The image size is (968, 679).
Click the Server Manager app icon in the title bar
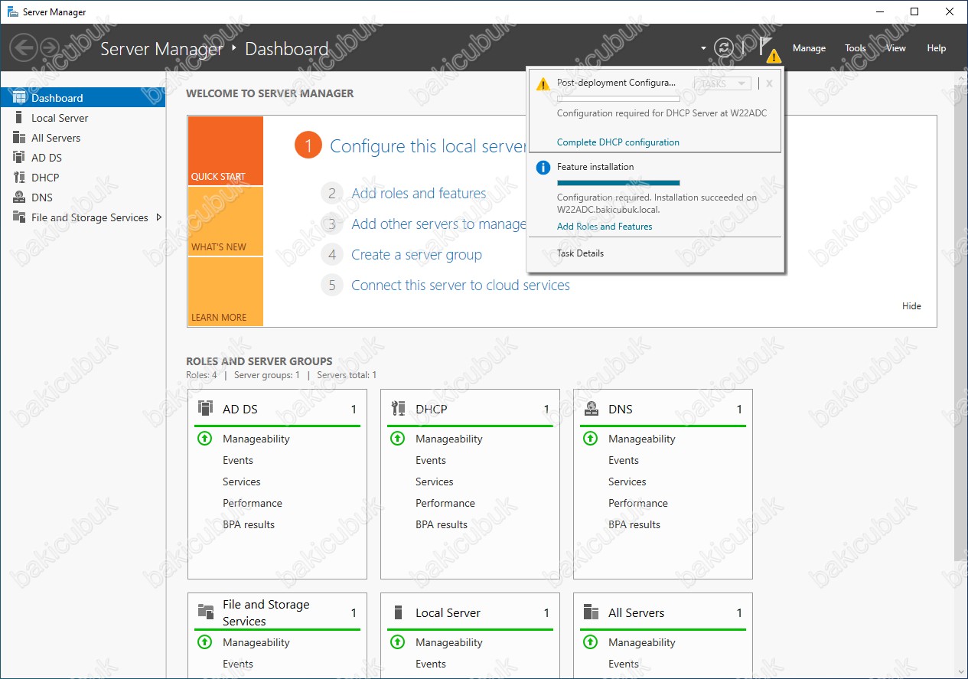pos(12,12)
